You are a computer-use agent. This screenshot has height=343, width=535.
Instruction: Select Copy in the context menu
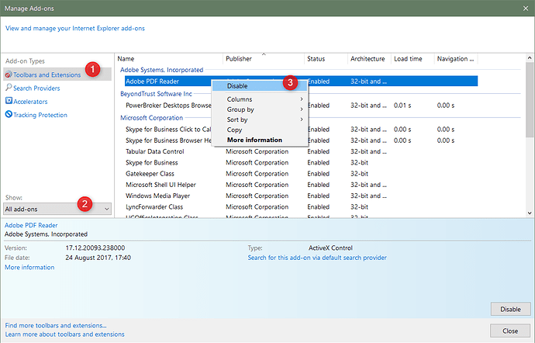click(235, 130)
